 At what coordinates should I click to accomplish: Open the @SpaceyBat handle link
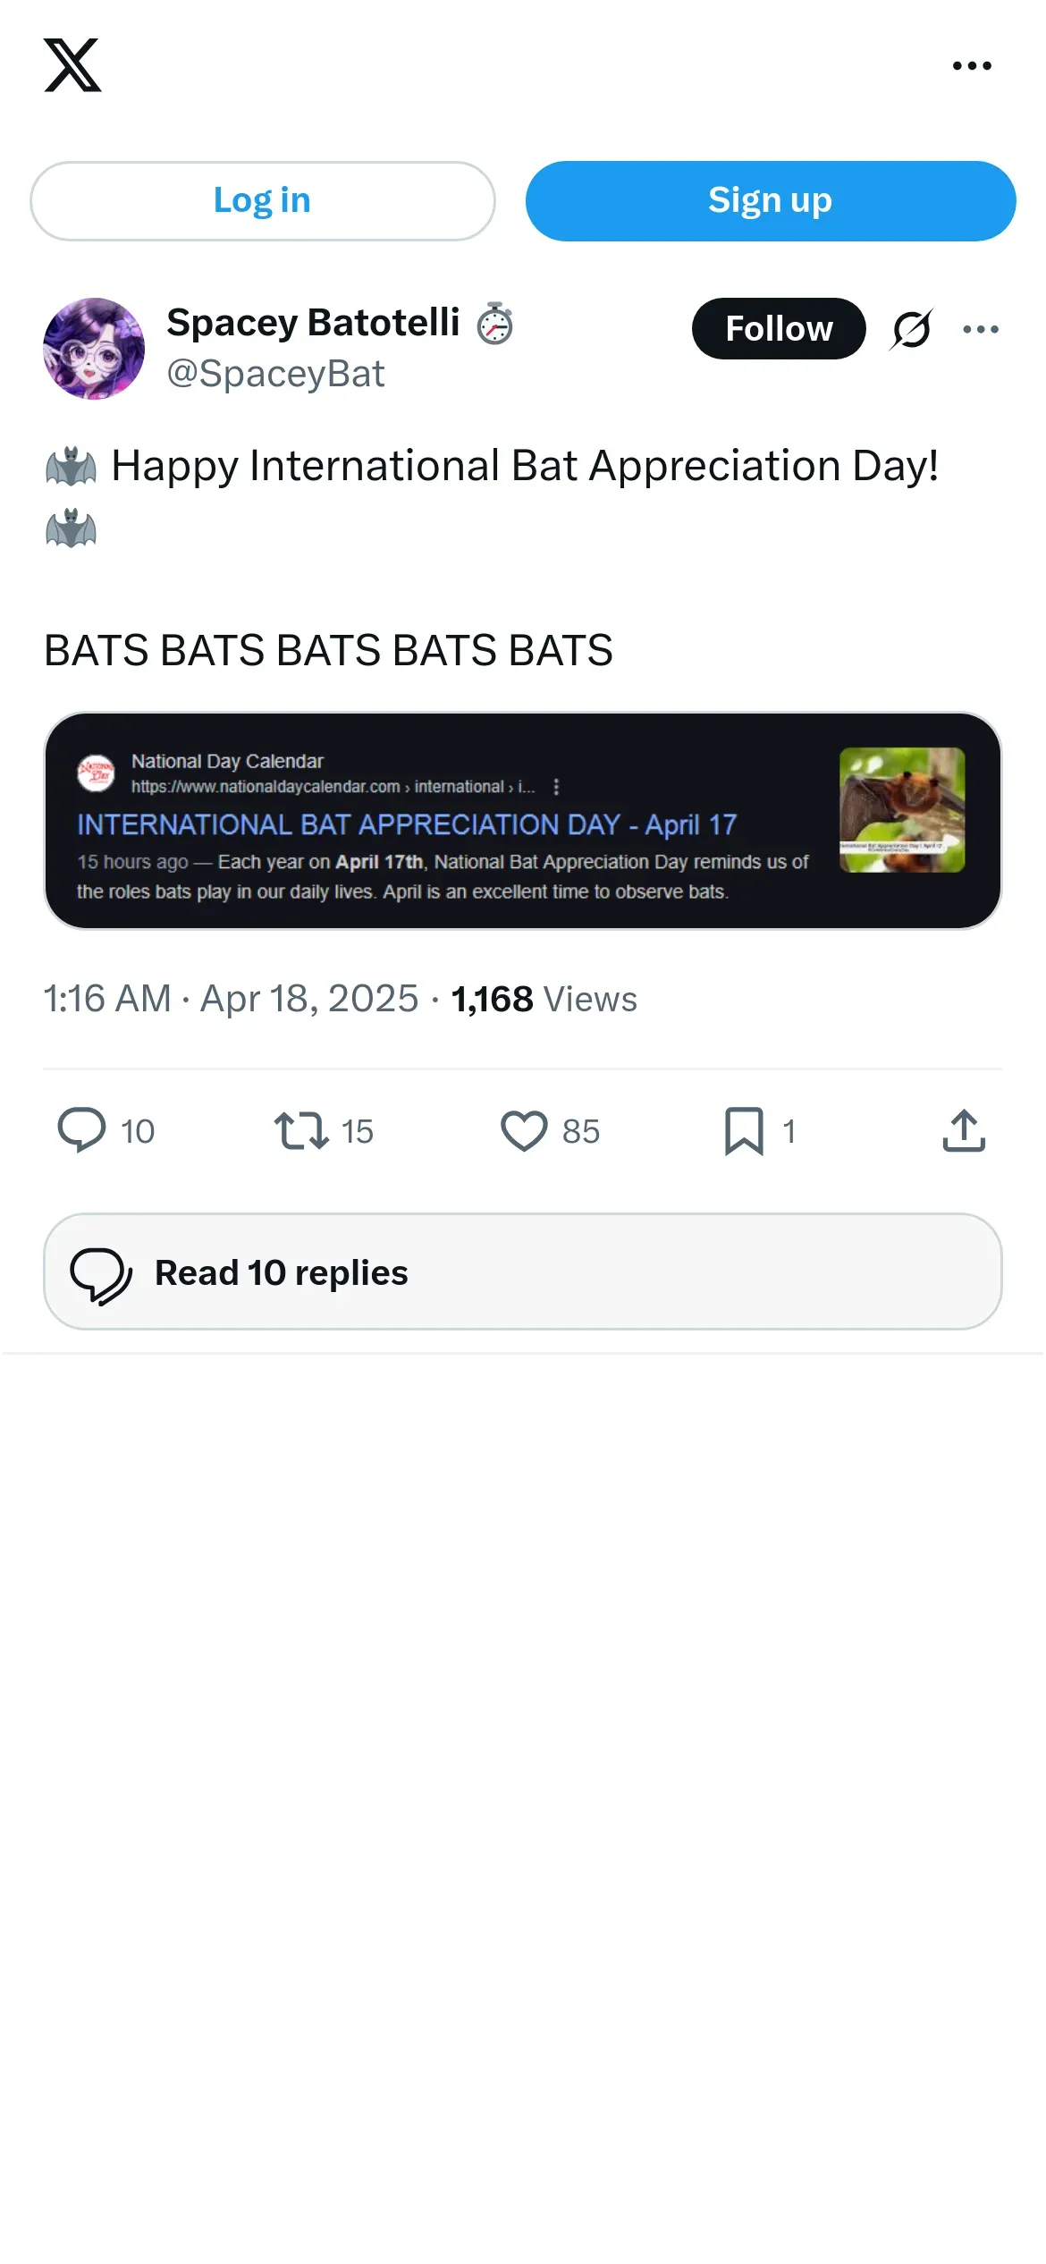[275, 374]
